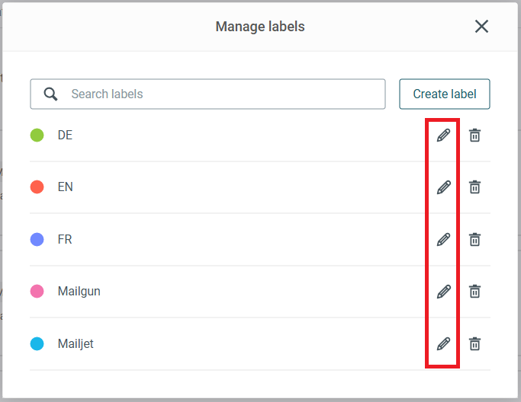
Task: Edit the EN label with pencil icon
Action: point(443,187)
